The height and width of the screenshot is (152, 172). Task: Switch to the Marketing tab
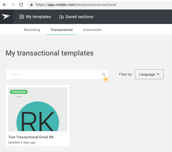[x=32, y=30]
